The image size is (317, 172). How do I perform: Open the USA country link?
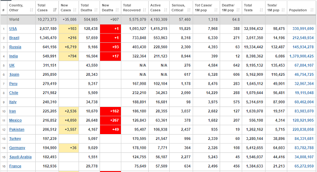click(x=13, y=29)
